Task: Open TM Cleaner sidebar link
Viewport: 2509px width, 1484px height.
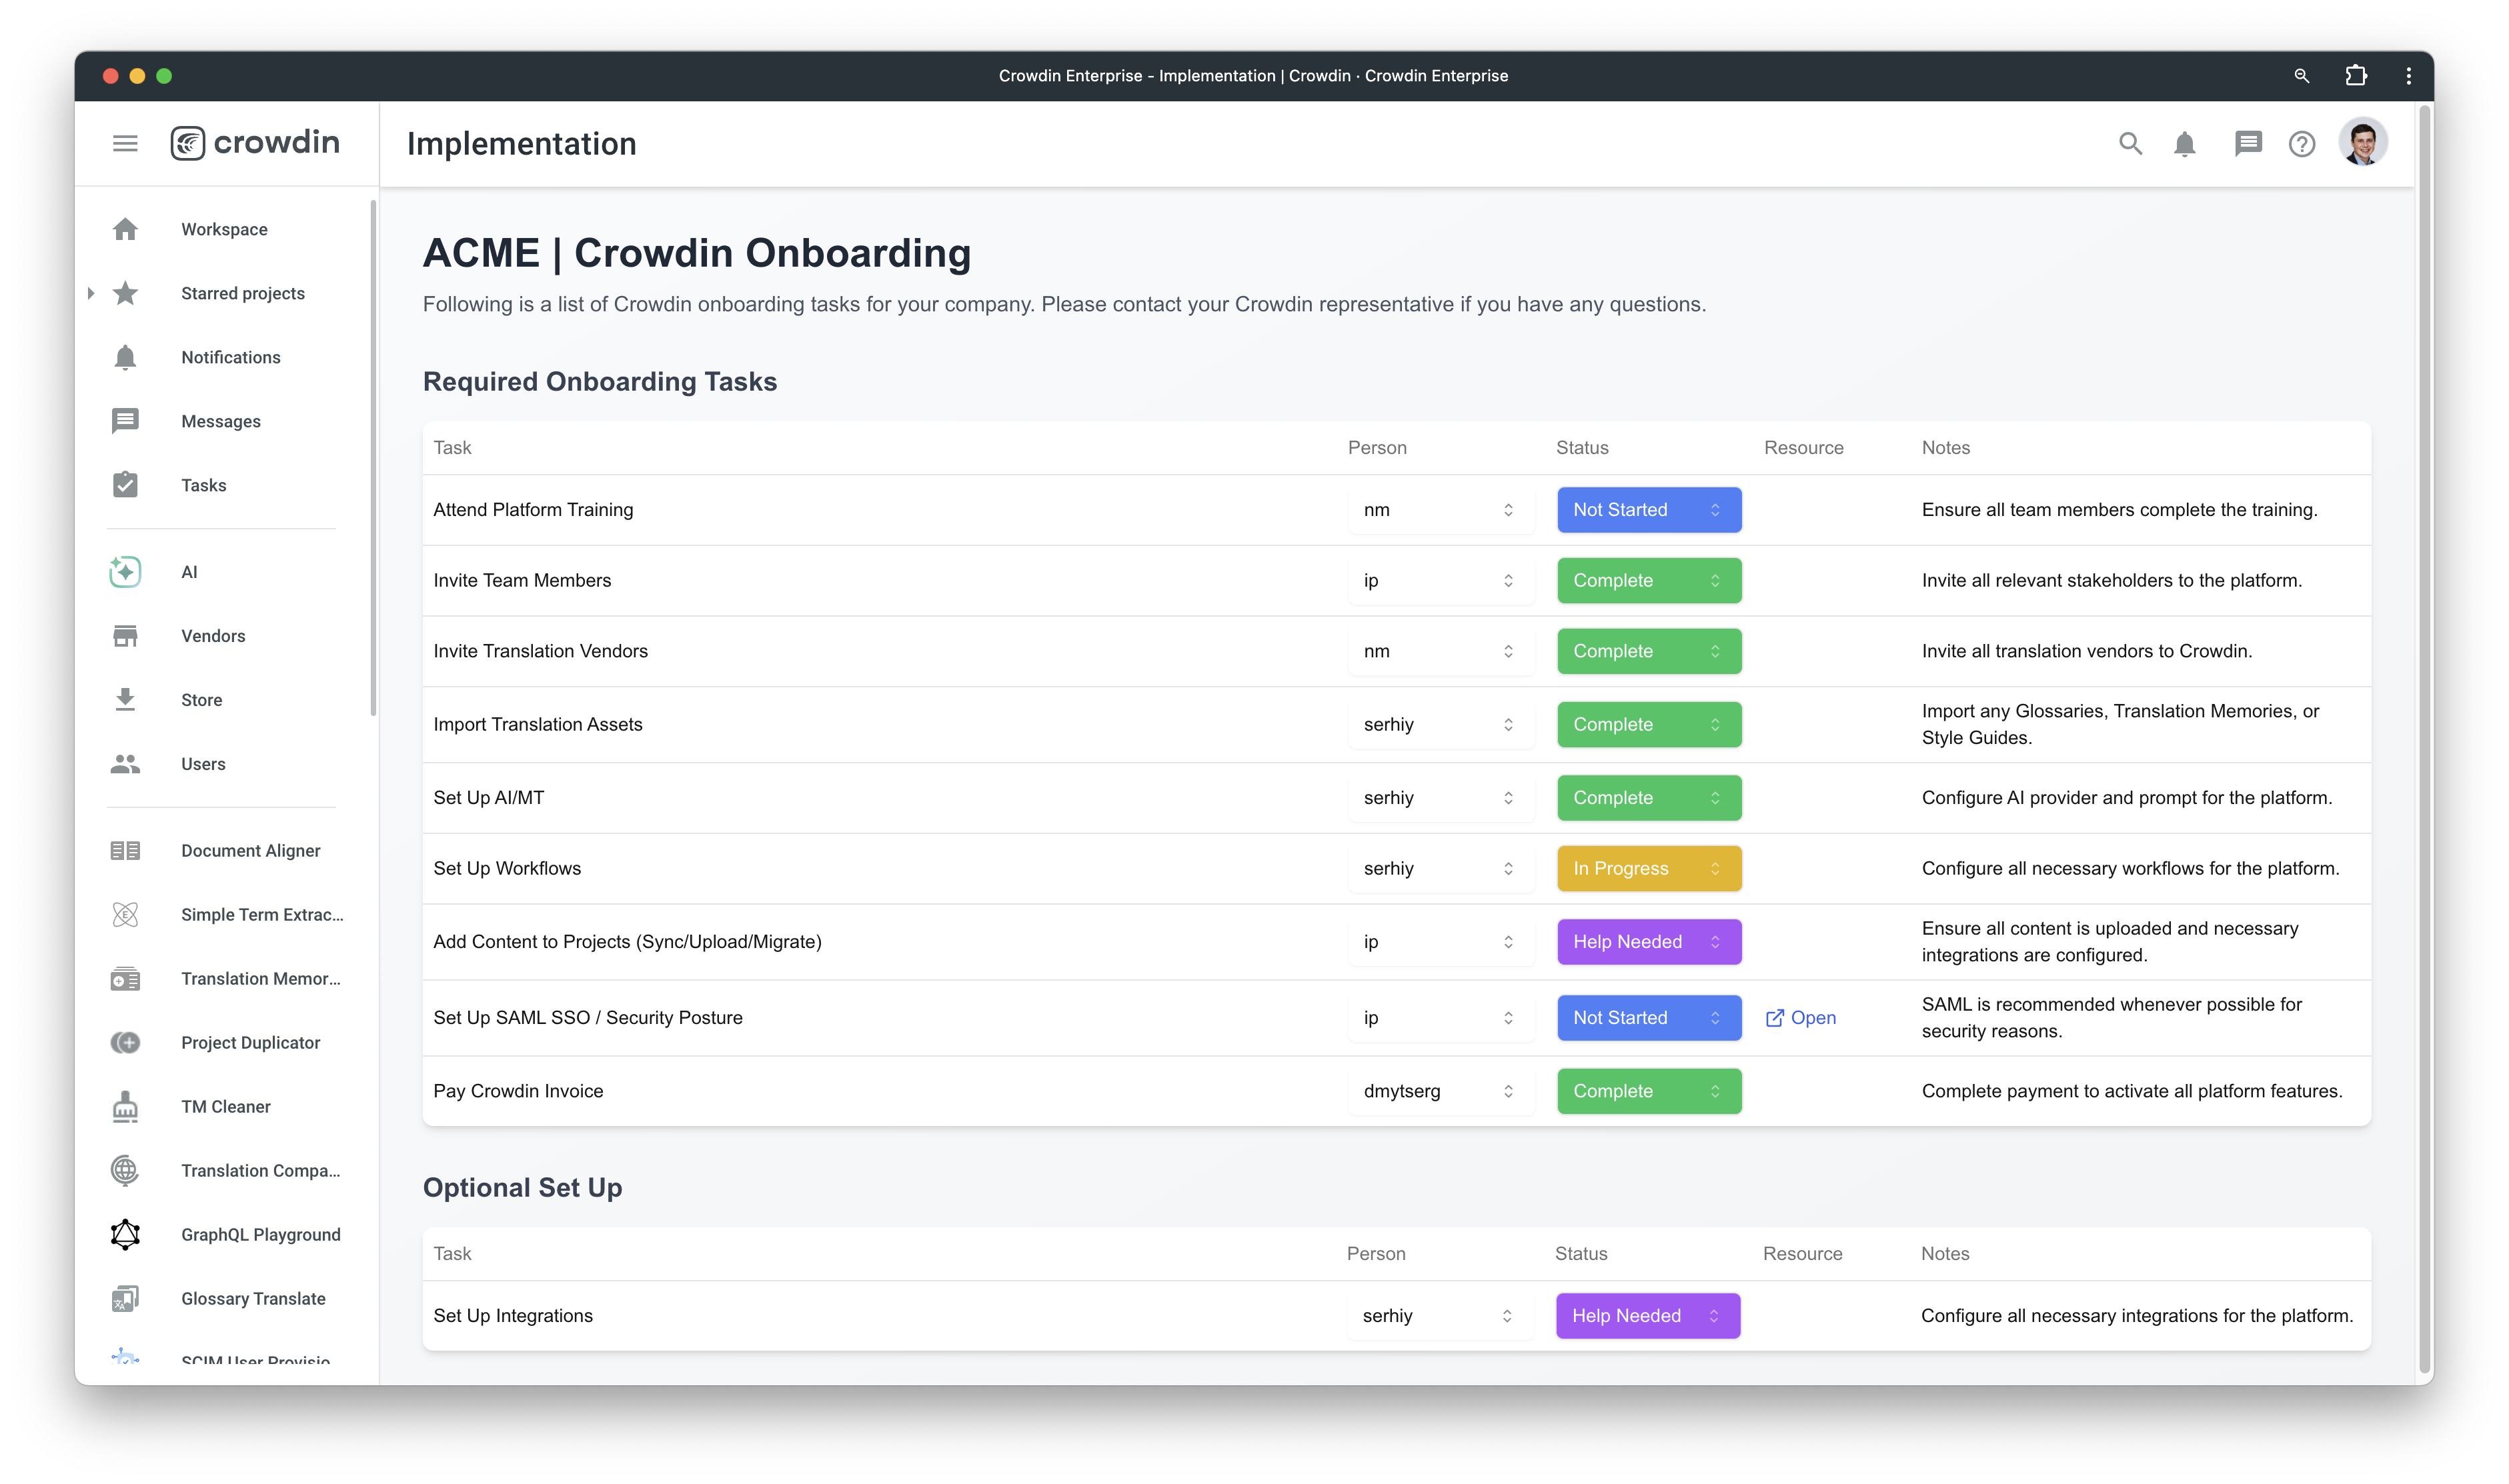Action: [226, 1107]
